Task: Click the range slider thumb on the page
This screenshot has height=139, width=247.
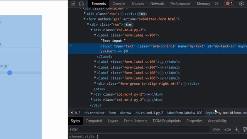Action: point(10,73)
